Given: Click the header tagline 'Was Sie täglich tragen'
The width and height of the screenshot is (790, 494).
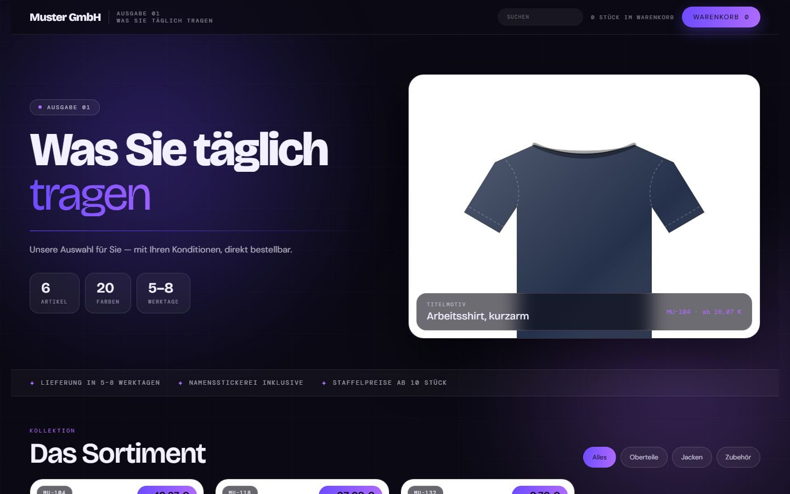Looking at the screenshot, I should click(x=165, y=21).
